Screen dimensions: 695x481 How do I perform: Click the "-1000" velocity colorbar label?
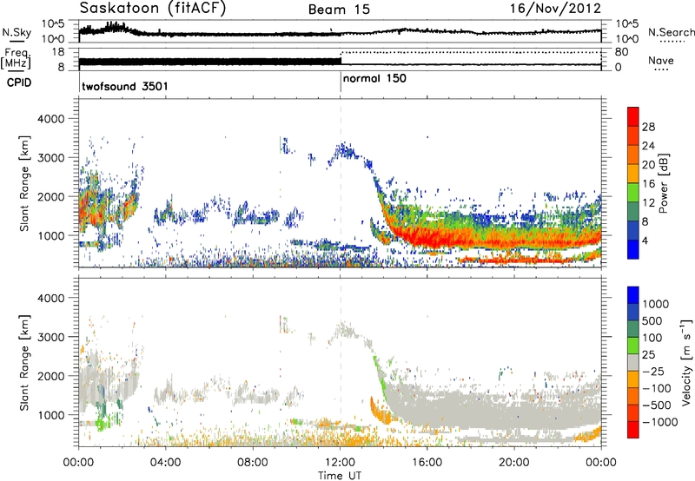click(660, 422)
